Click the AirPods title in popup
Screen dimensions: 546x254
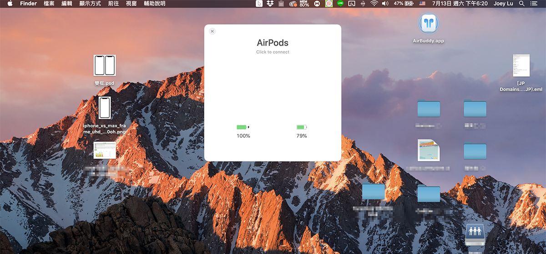[273, 43]
